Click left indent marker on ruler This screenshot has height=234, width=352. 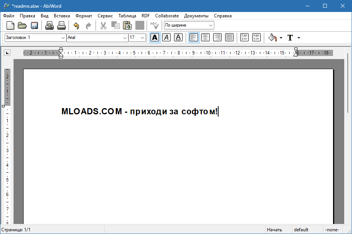(x=61, y=53)
